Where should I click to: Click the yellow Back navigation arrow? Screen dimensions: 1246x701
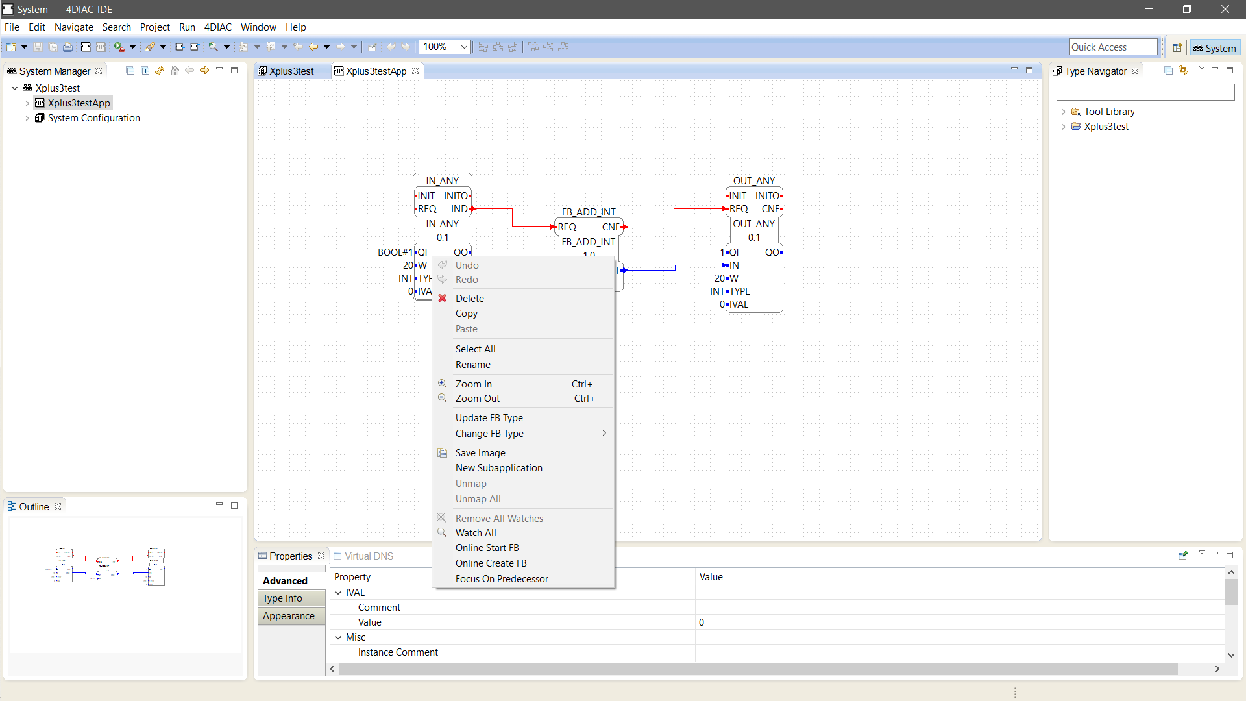313,47
